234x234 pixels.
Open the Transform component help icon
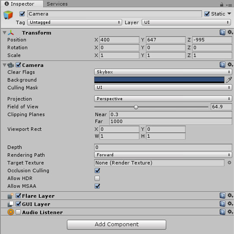coord(222,32)
